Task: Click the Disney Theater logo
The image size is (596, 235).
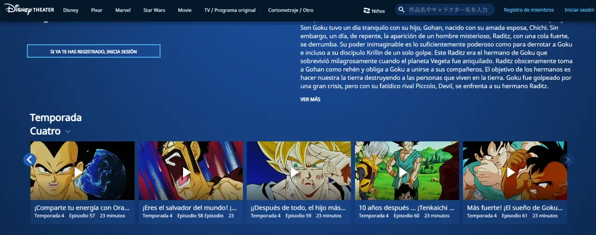Action: pyautogui.click(x=29, y=9)
